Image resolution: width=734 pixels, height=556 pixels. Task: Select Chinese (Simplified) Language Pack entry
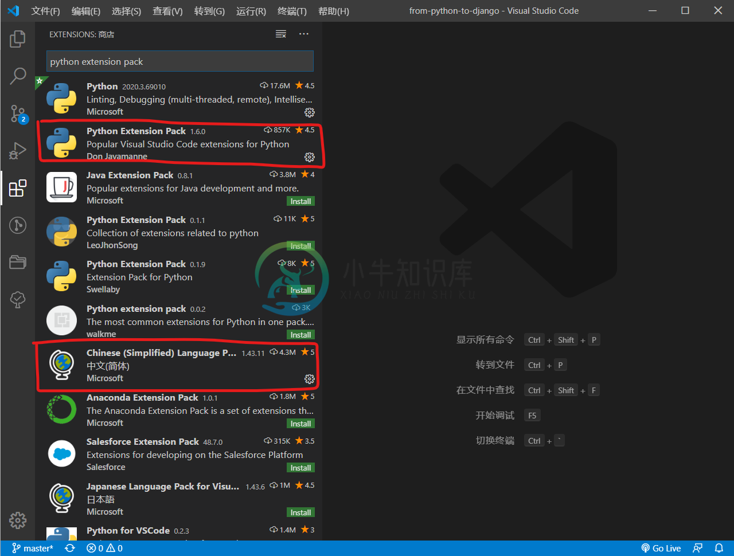point(179,365)
